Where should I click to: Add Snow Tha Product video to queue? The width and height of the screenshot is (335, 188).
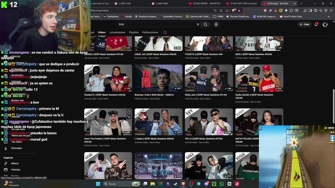[129, 117]
